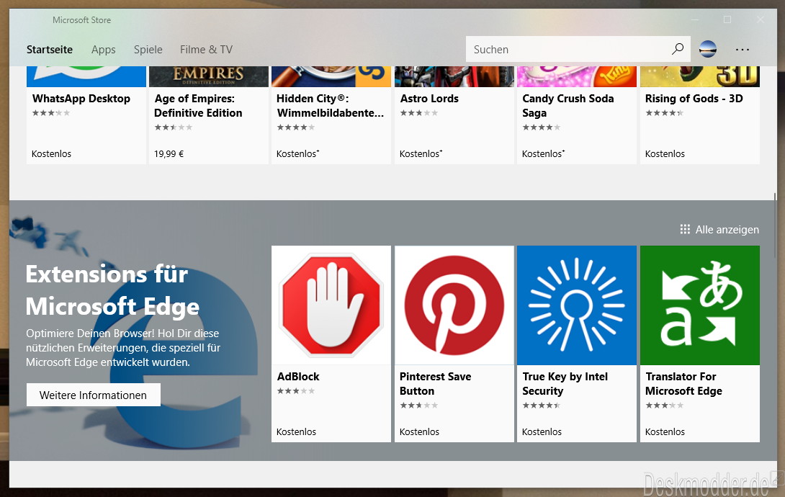Click the Pinterest Save Button title
785x497 pixels.
pyautogui.click(x=435, y=383)
